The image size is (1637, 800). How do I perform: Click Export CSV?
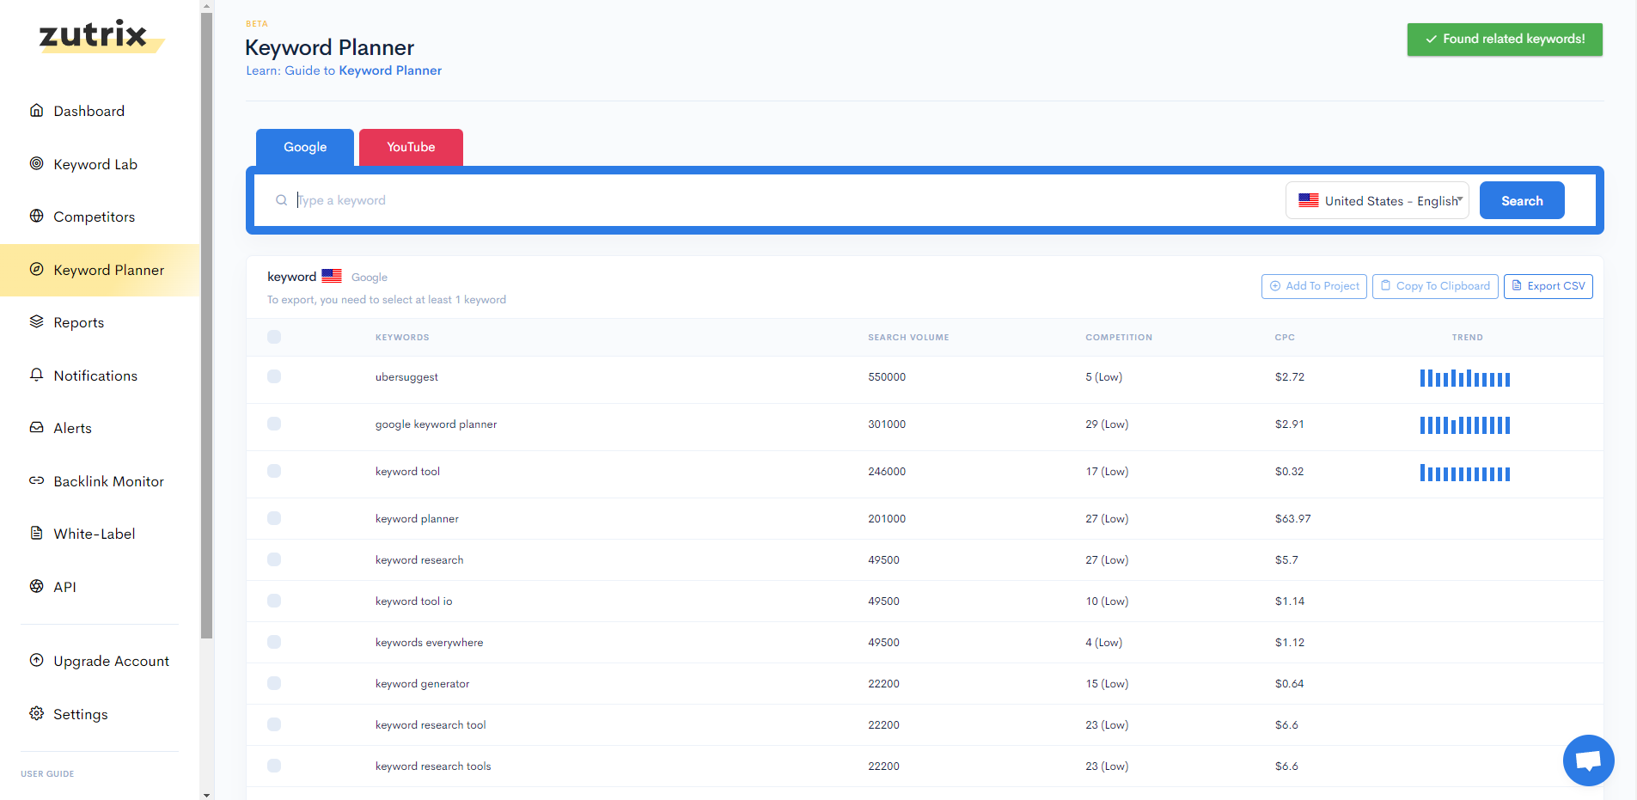click(1548, 286)
